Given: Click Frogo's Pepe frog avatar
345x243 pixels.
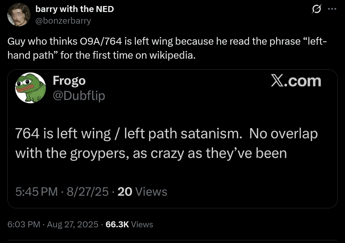Looking at the screenshot, I should point(31,88).
